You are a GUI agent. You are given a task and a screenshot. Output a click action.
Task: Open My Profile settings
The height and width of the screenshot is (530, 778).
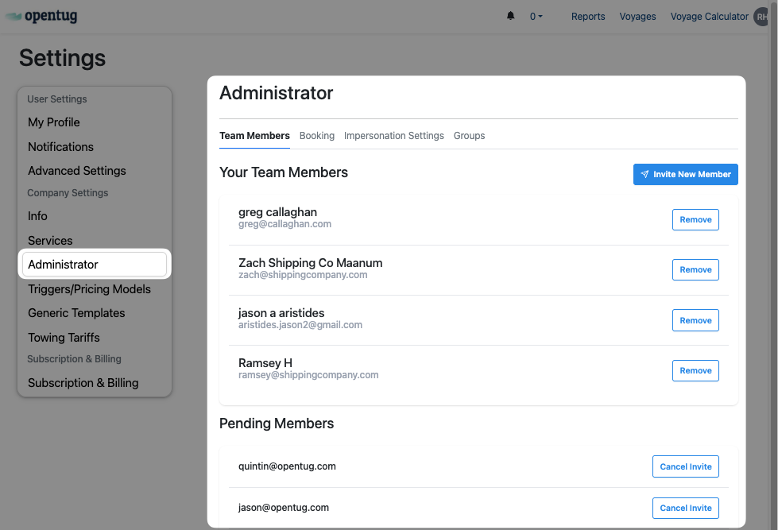[54, 122]
